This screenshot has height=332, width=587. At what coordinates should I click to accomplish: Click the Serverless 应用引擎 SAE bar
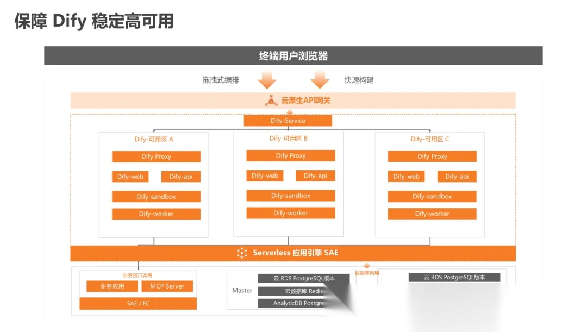click(293, 253)
